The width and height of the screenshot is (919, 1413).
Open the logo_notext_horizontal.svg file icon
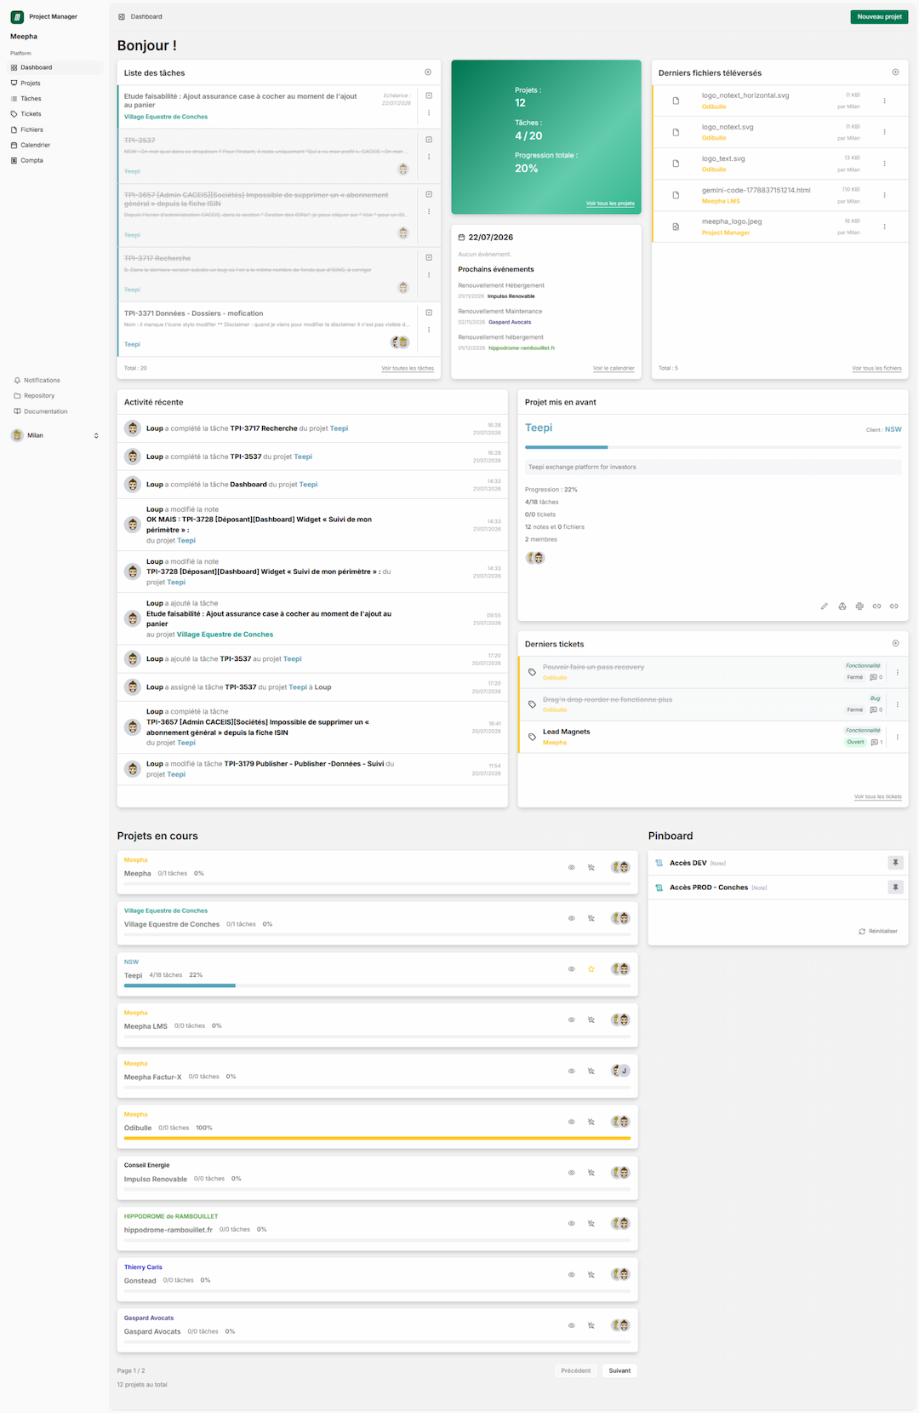coord(676,101)
